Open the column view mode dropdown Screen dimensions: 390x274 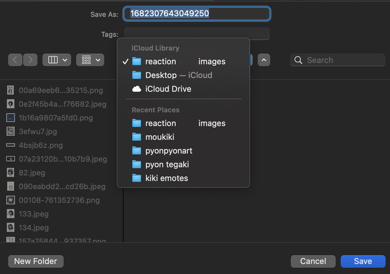(x=57, y=60)
